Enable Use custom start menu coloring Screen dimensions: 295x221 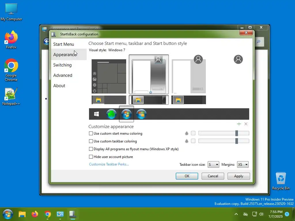(91, 134)
